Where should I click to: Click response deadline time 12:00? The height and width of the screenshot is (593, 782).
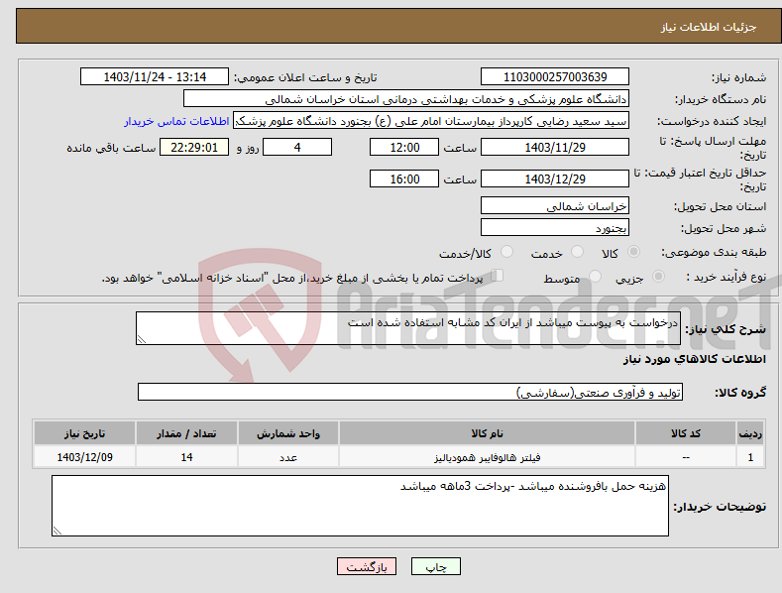click(404, 147)
